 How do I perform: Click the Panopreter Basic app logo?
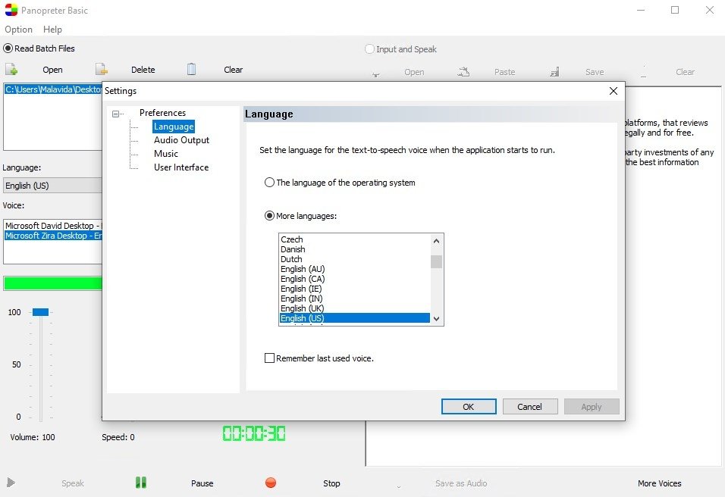tap(11, 10)
